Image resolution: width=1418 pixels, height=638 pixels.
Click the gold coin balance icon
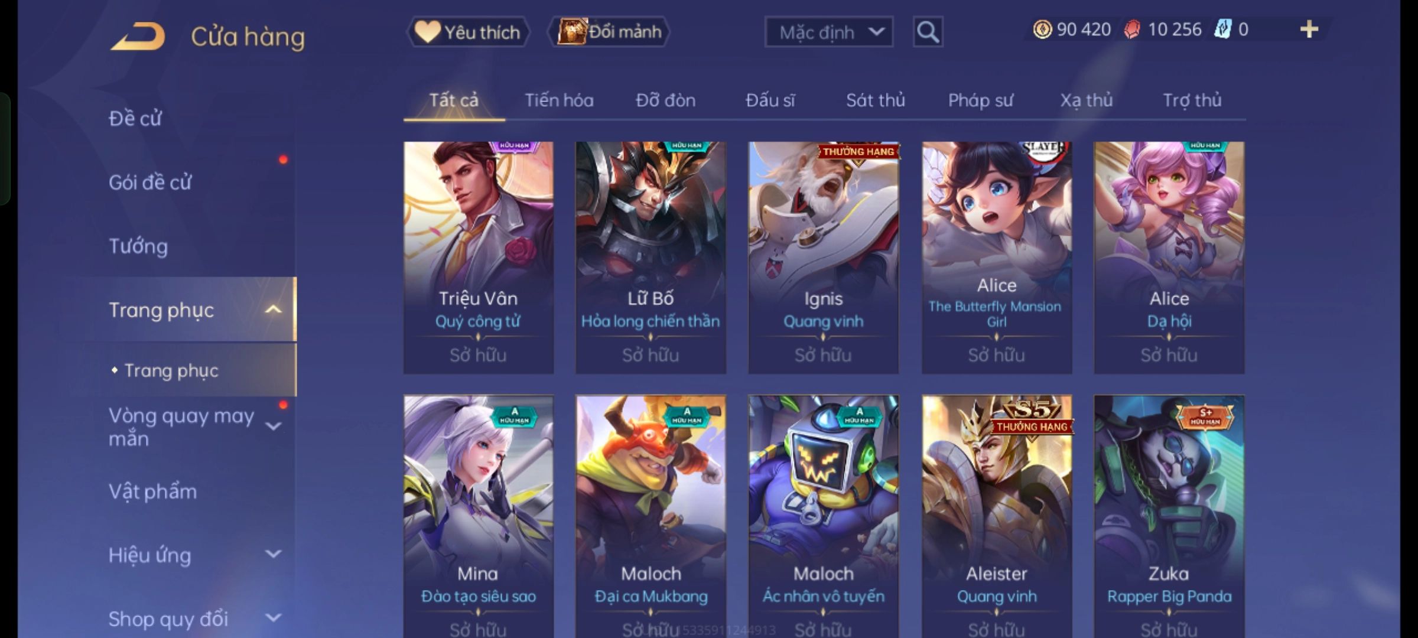[x=1042, y=30]
